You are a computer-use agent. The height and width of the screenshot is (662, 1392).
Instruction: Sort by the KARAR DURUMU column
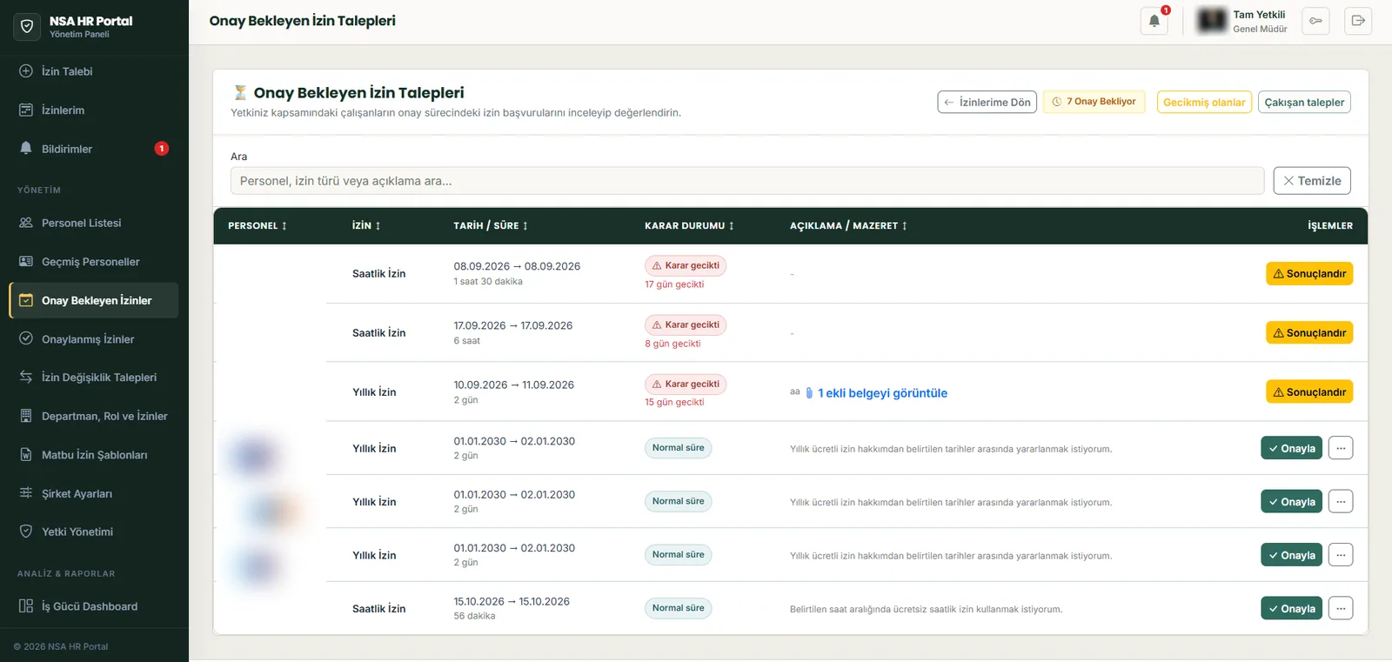tap(689, 226)
